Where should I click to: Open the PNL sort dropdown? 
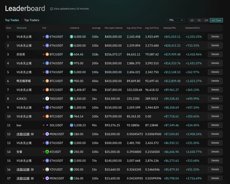[x=176, y=20]
